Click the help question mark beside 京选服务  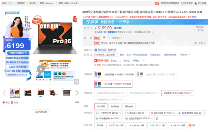coord(157,119)
